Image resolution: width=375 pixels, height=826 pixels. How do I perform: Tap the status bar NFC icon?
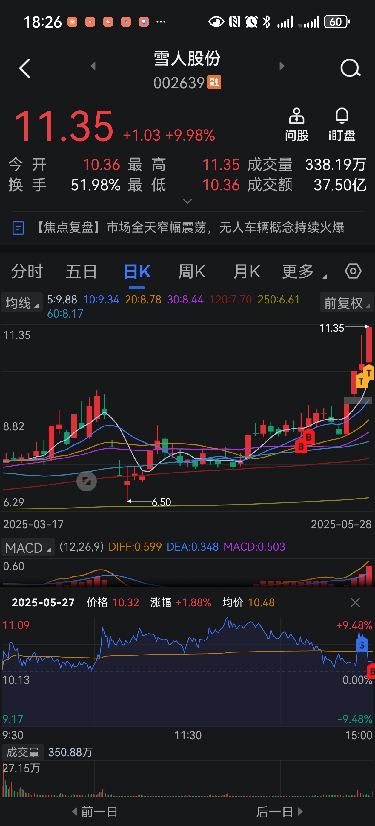(x=235, y=22)
